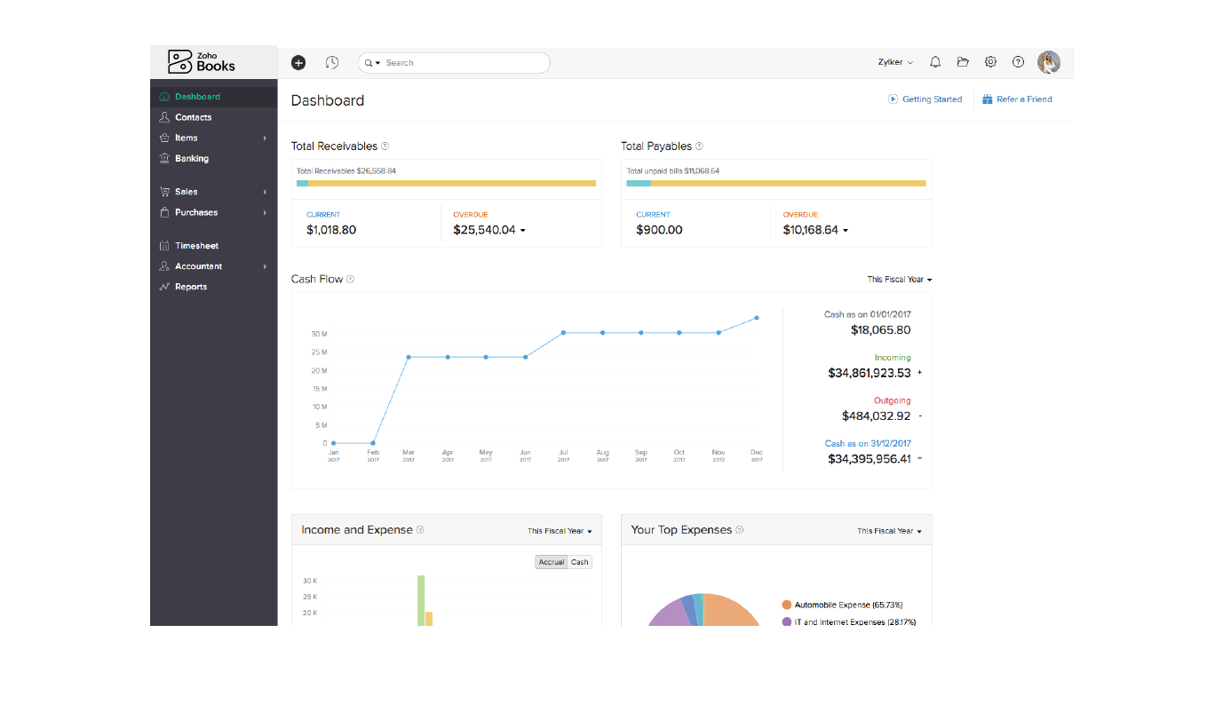Click the help question mark icon
This screenshot has width=1223, height=712.
[x=1018, y=61]
